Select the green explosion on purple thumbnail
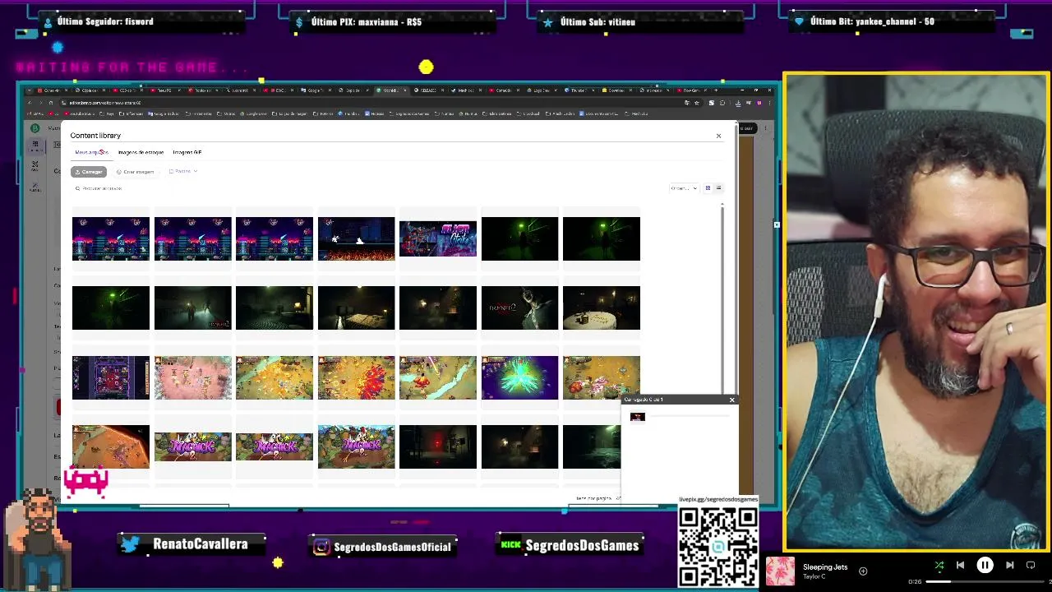The width and height of the screenshot is (1052, 592). (x=519, y=377)
